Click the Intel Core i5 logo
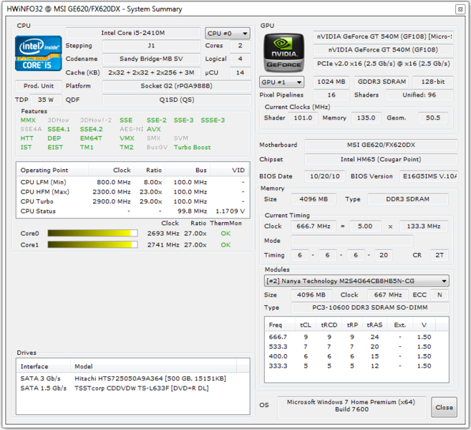The height and width of the screenshot is (430, 471). [x=39, y=53]
